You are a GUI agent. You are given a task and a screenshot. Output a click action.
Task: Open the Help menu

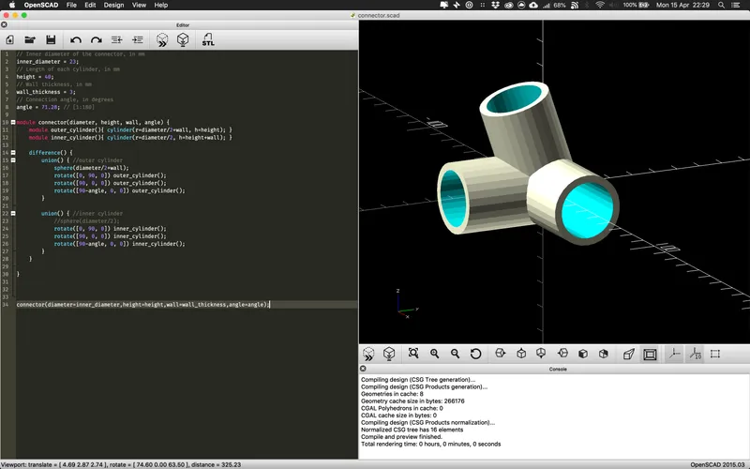(160, 5)
